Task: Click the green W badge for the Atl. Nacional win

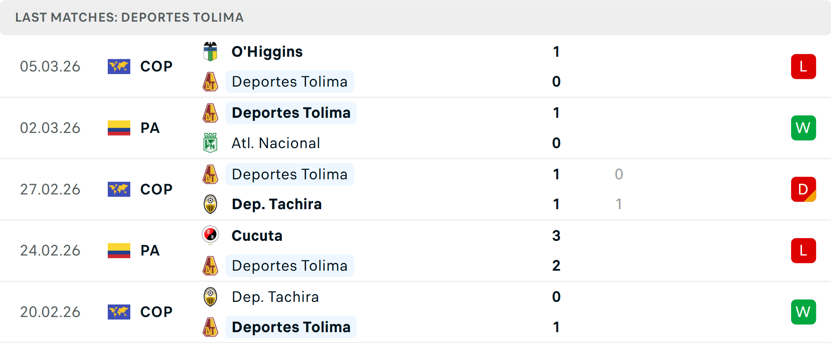Action: tap(803, 128)
